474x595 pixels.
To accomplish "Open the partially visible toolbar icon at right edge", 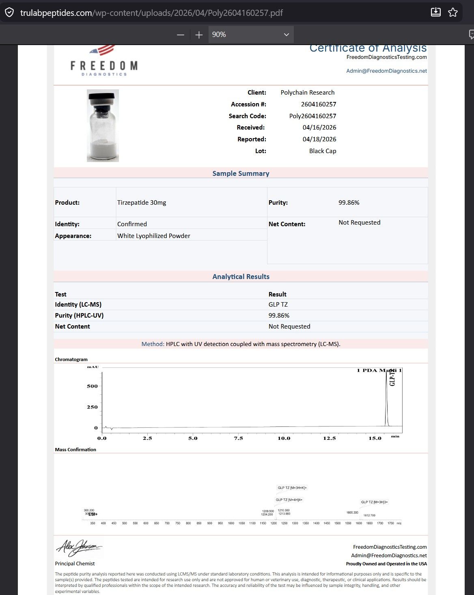I will [x=471, y=35].
